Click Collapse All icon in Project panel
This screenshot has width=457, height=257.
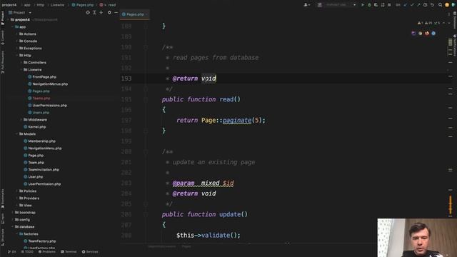tap(101, 13)
